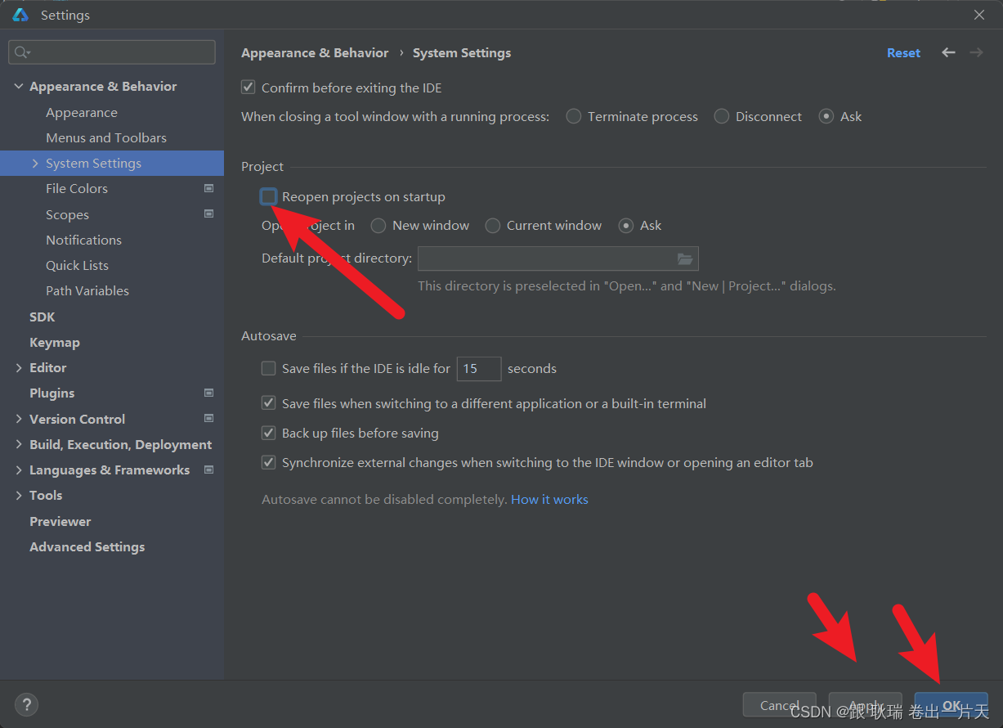Screen dimensions: 1003x728
Task: Toggle Save files when switching applications
Action: point(268,403)
